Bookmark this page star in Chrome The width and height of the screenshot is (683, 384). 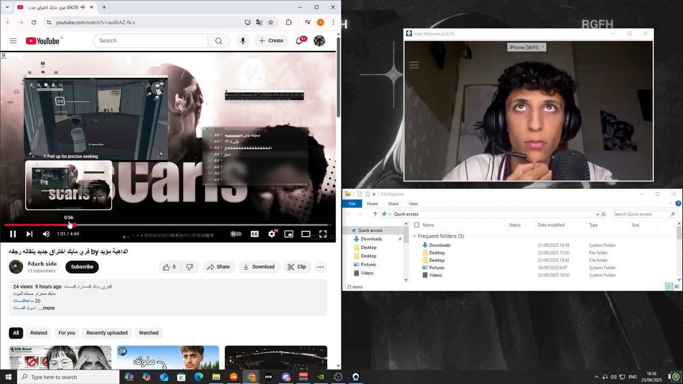[x=271, y=22]
